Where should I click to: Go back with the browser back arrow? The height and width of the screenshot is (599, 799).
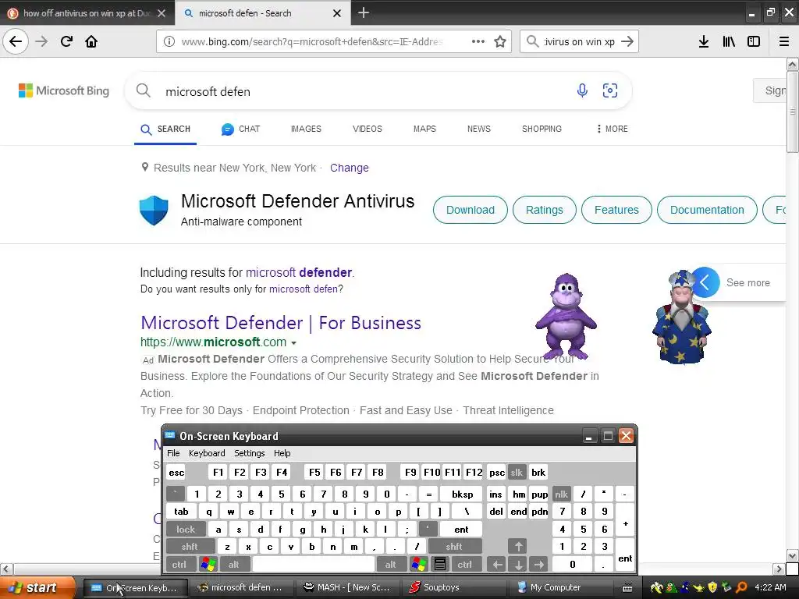(16, 41)
